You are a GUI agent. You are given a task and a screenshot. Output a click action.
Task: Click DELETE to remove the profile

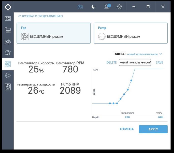(111, 62)
